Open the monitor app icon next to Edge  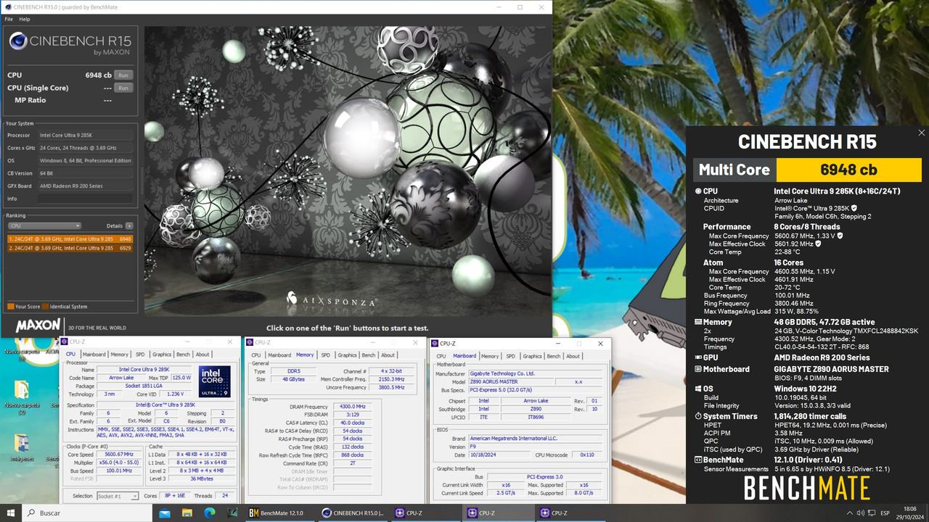pos(232,513)
